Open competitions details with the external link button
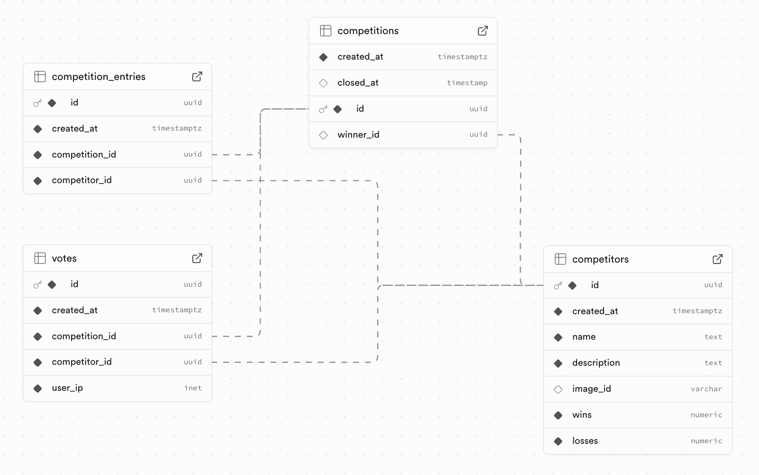The width and height of the screenshot is (759, 475). tap(482, 30)
